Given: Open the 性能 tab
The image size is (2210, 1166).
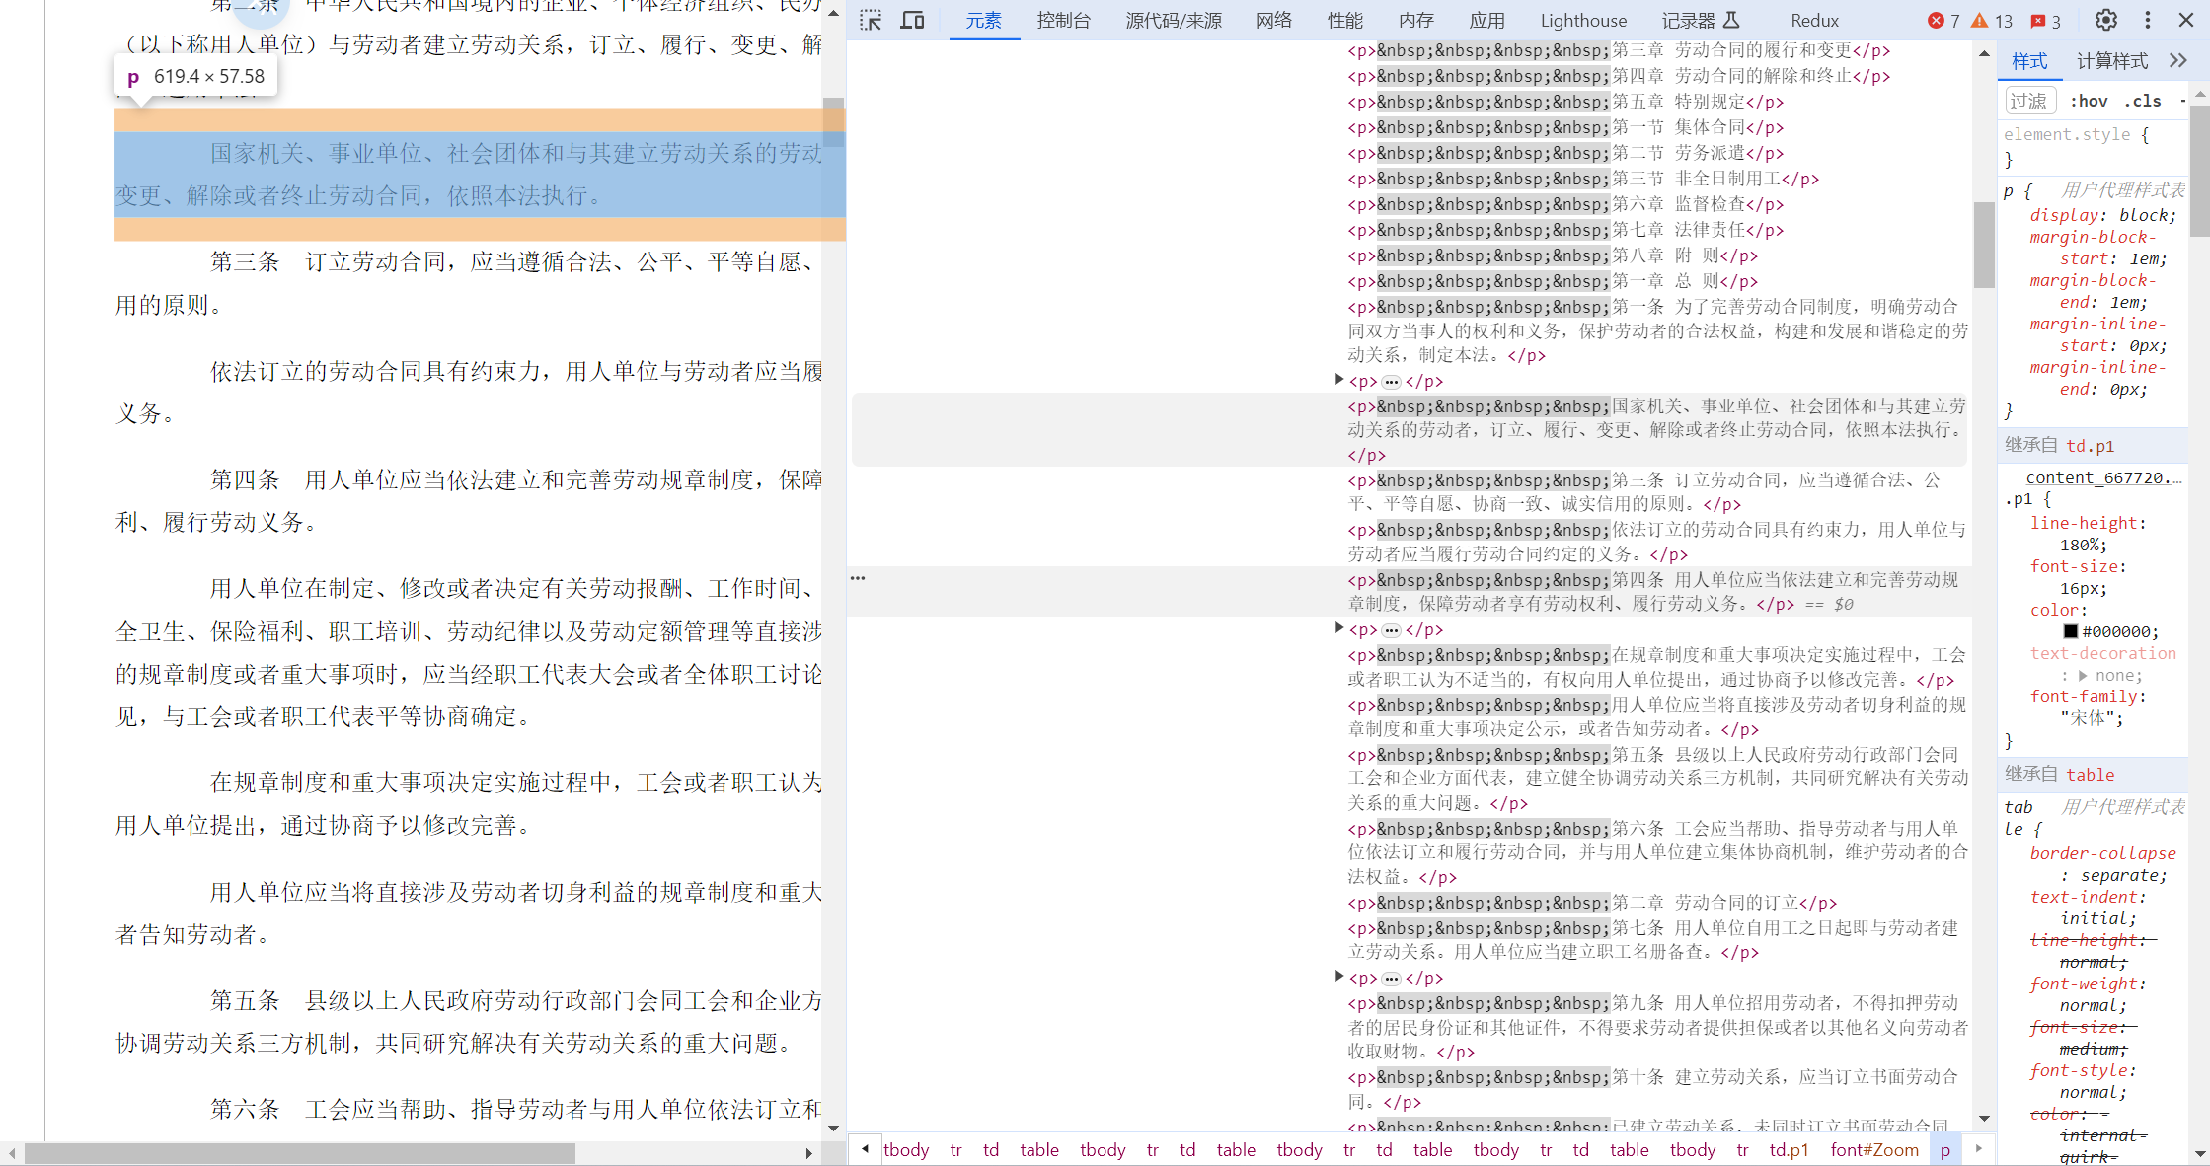Looking at the screenshot, I should coord(1344,21).
